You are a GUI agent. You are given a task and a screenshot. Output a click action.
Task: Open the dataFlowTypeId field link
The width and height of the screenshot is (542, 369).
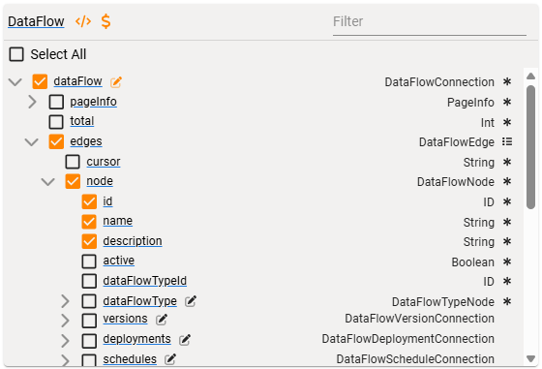[145, 281]
